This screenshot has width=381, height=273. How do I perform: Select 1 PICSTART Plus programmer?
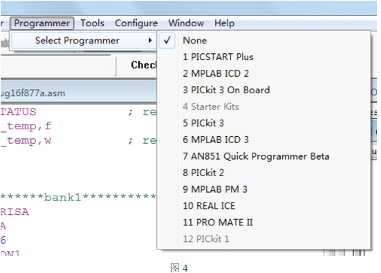pos(264,57)
